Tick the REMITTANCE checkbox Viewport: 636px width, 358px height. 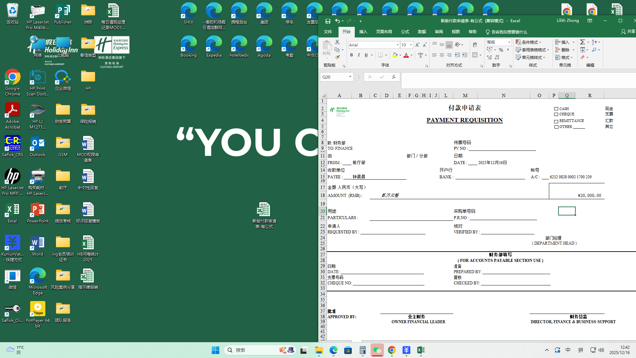pyautogui.click(x=556, y=121)
